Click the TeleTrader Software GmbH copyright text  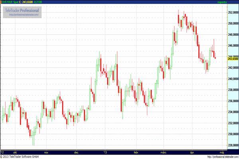[24, 157]
